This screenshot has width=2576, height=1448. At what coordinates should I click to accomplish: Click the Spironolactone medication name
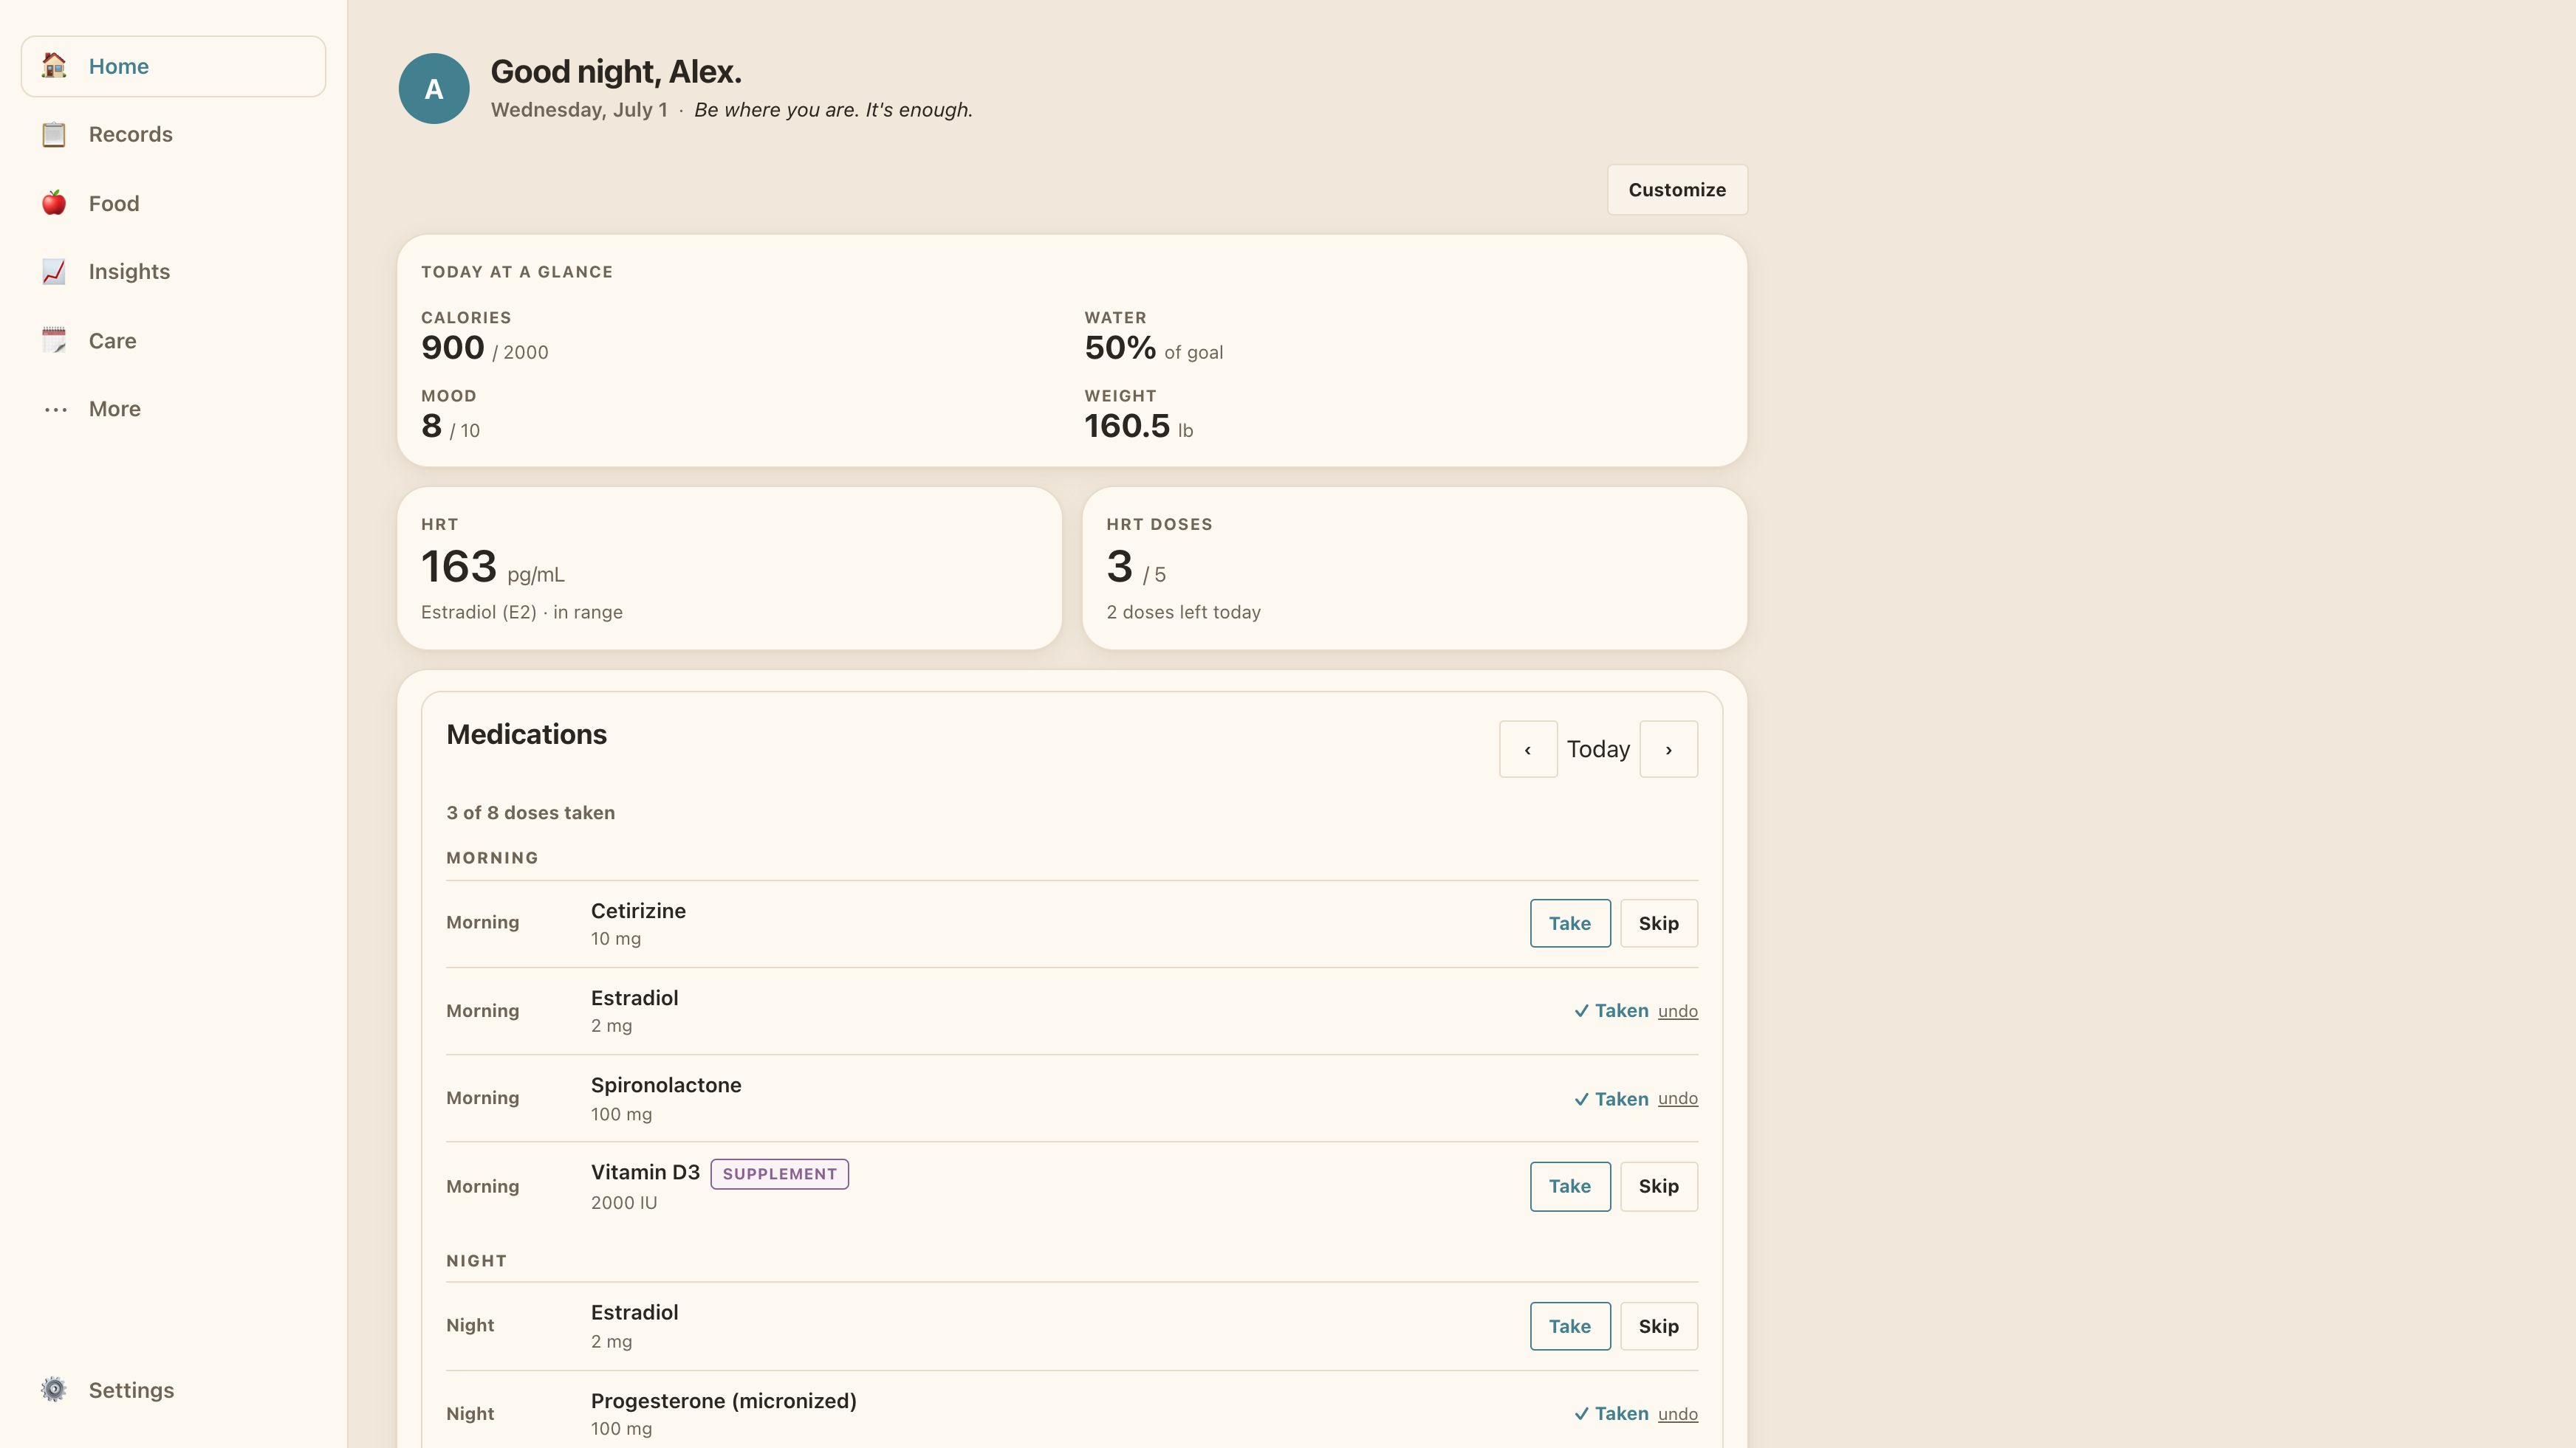(x=666, y=1085)
